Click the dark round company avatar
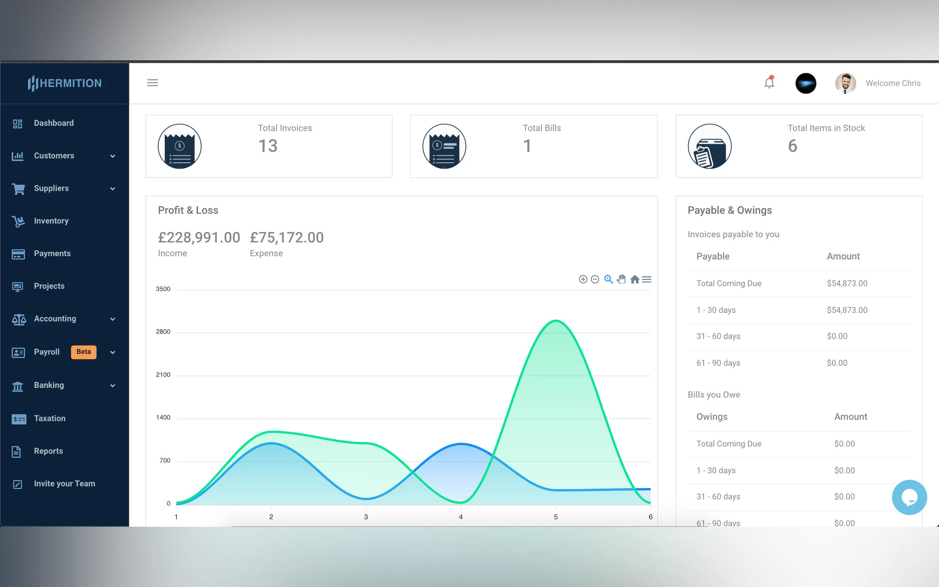The width and height of the screenshot is (939, 587). [x=806, y=83]
